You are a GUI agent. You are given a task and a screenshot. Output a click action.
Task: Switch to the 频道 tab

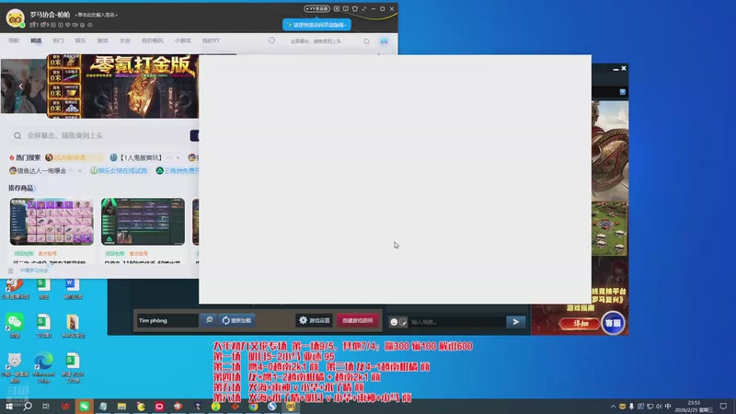click(x=36, y=40)
